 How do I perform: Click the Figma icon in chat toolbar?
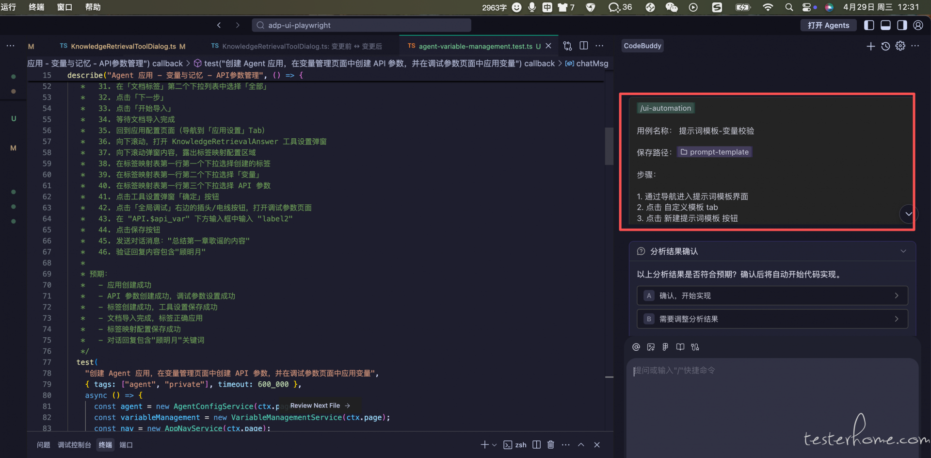pos(665,347)
